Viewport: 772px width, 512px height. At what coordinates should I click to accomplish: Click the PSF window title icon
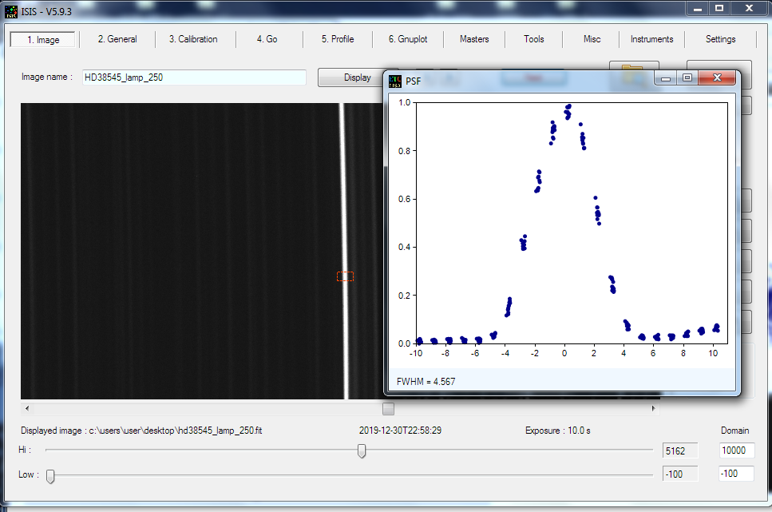(x=395, y=81)
